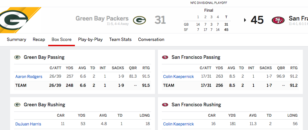Click the San Francisco team name
This screenshot has width=308, height=130.
click(x=298, y=19)
